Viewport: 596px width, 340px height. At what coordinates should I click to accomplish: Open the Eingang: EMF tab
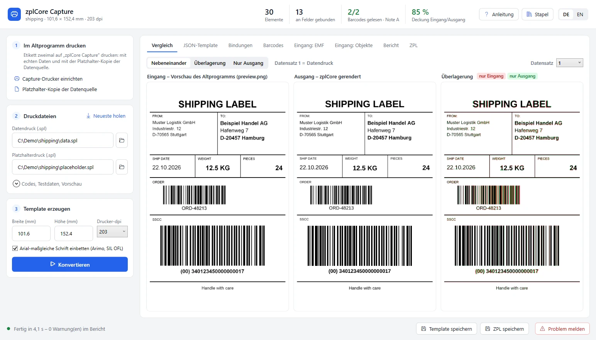309,46
